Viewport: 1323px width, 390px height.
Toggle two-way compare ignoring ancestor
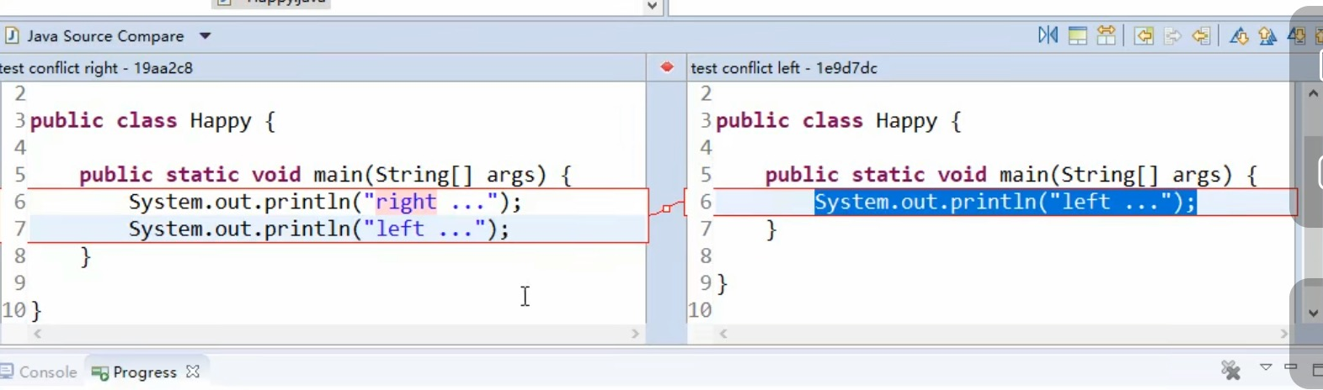pos(1106,35)
